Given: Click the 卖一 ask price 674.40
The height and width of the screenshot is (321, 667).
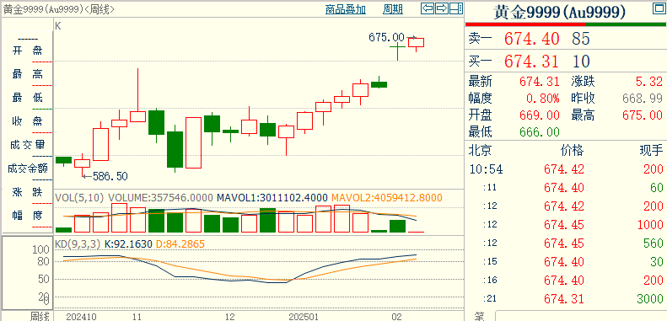Looking at the screenshot, I should point(532,39).
